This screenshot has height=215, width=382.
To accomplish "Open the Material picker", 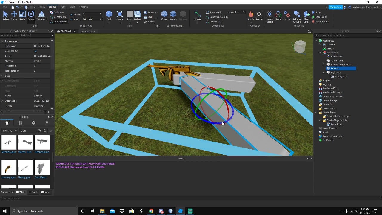I will tap(120, 16).
